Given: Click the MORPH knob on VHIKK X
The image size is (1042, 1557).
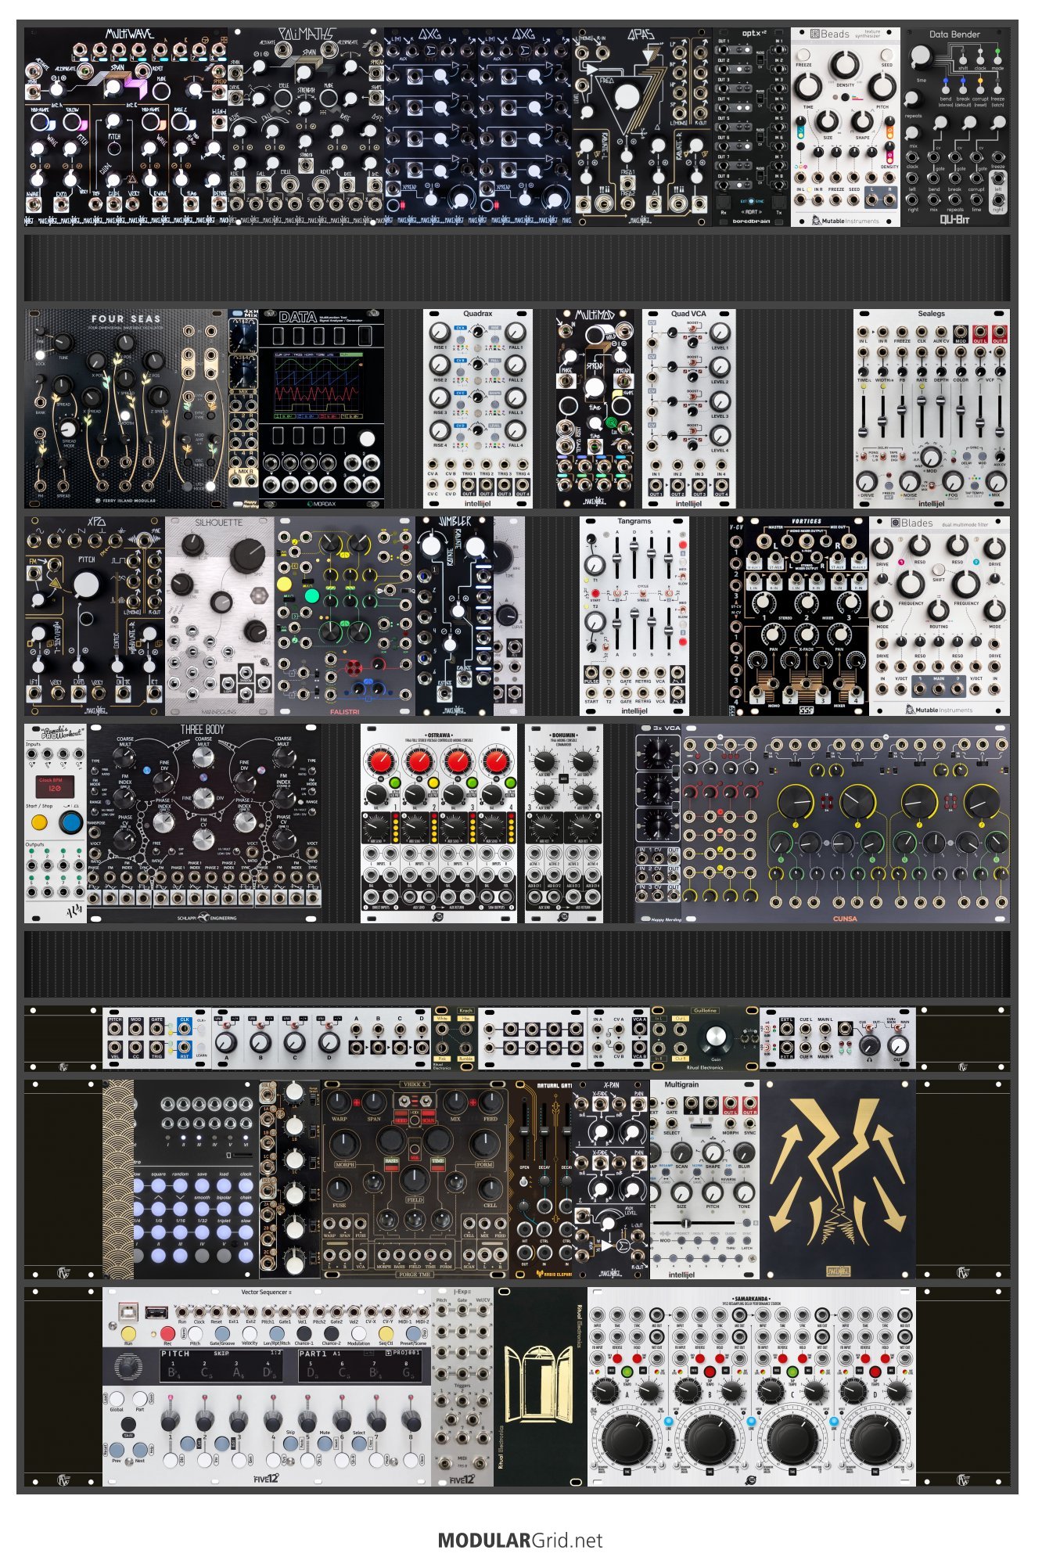Looking at the screenshot, I should tap(346, 1145).
